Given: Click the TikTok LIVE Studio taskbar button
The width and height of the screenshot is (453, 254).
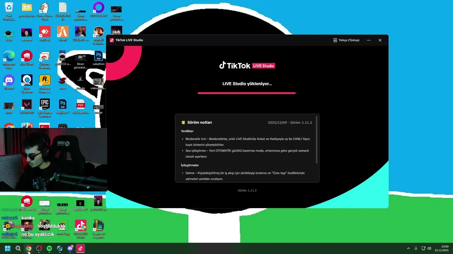Looking at the screenshot, I should coord(80,248).
